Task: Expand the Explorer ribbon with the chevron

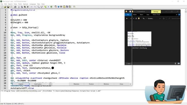Action: (x=176, y=15)
